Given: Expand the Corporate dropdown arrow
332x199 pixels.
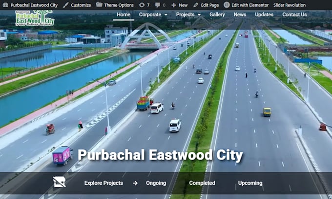Looking at the screenshot, I should (x=166, y=15).
